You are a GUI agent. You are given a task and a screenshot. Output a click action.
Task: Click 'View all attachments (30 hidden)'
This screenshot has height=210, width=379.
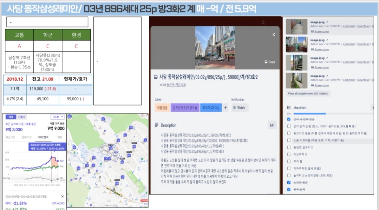308,93
